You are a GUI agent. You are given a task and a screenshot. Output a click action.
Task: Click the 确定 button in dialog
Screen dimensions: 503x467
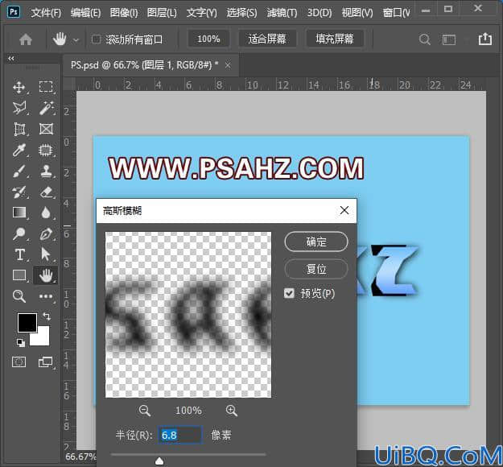(316, 242)
